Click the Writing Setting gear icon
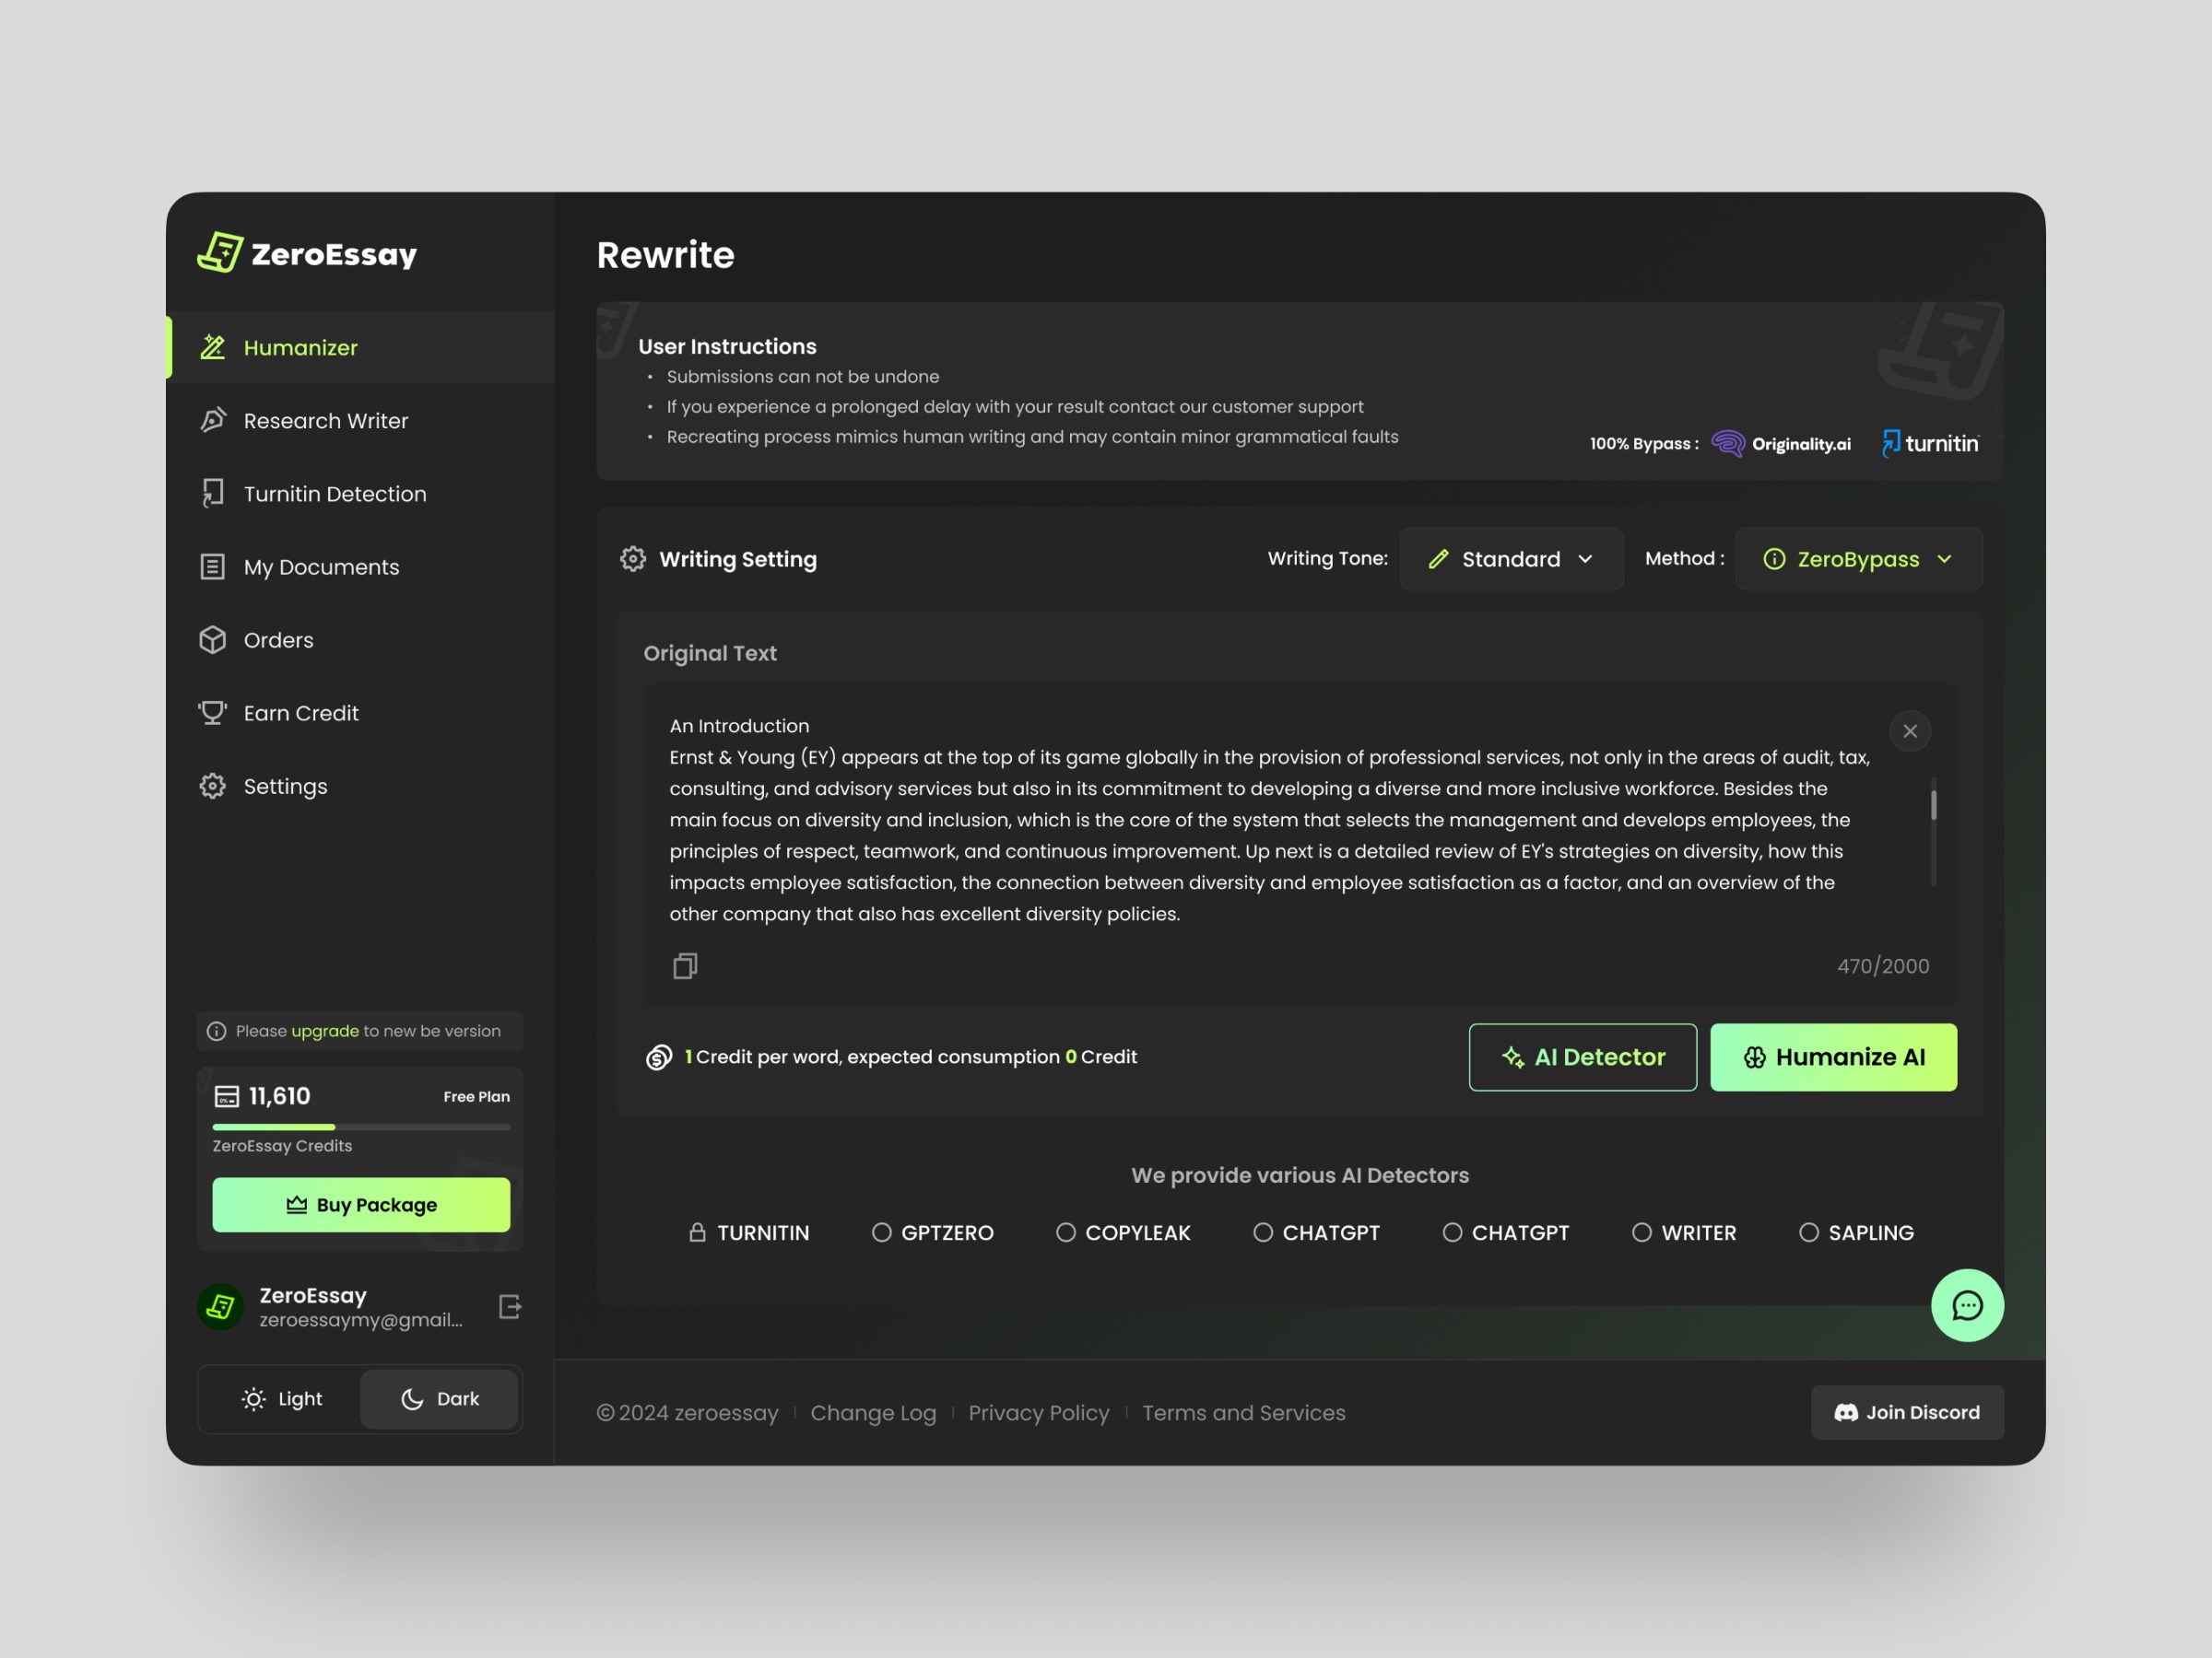The image size is (2212, 1658). click(x=633, y=559)
